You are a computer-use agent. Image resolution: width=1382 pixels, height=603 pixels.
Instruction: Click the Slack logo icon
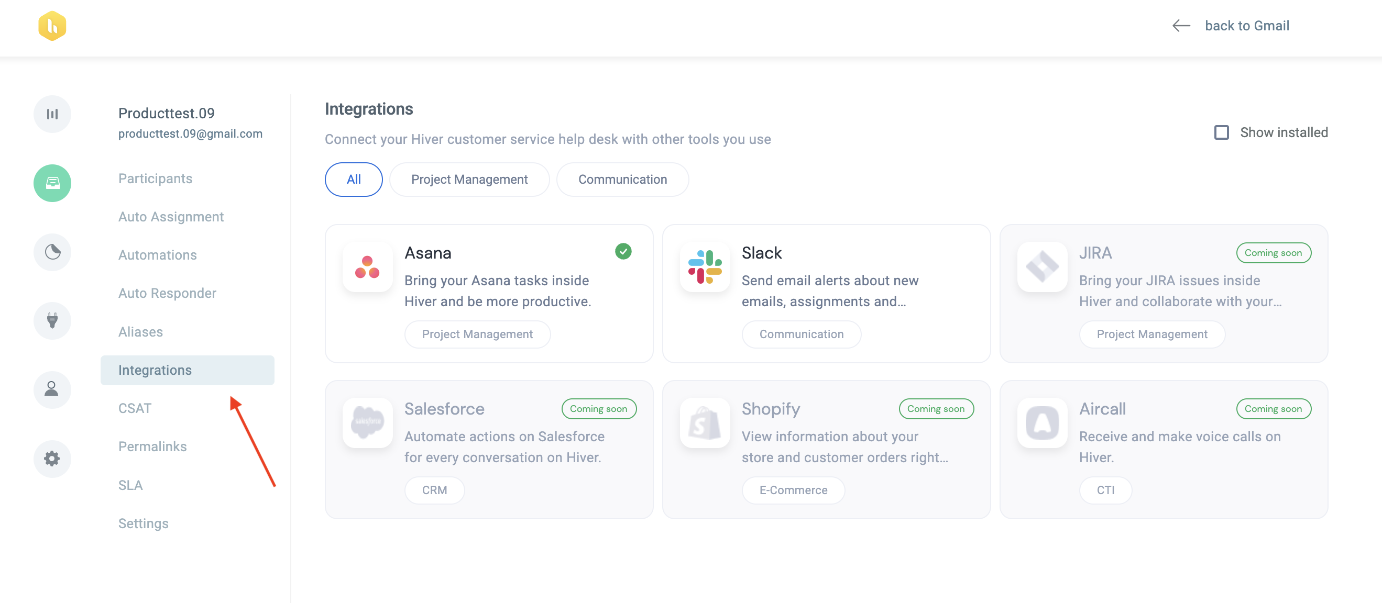[x=705, y=266]
